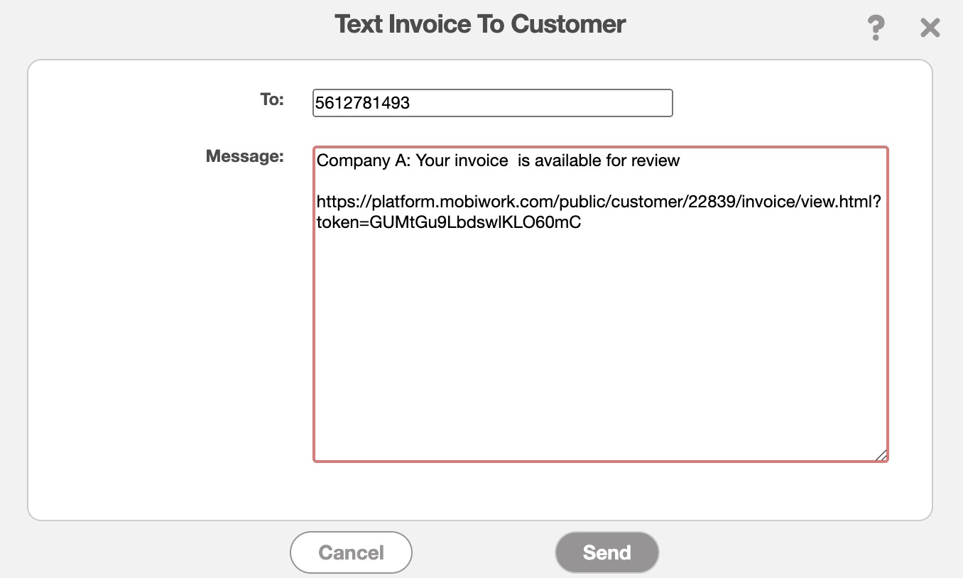Click the dialog title "Text Invoice To Customer"

pyautogui.click(x=480, y=24)
